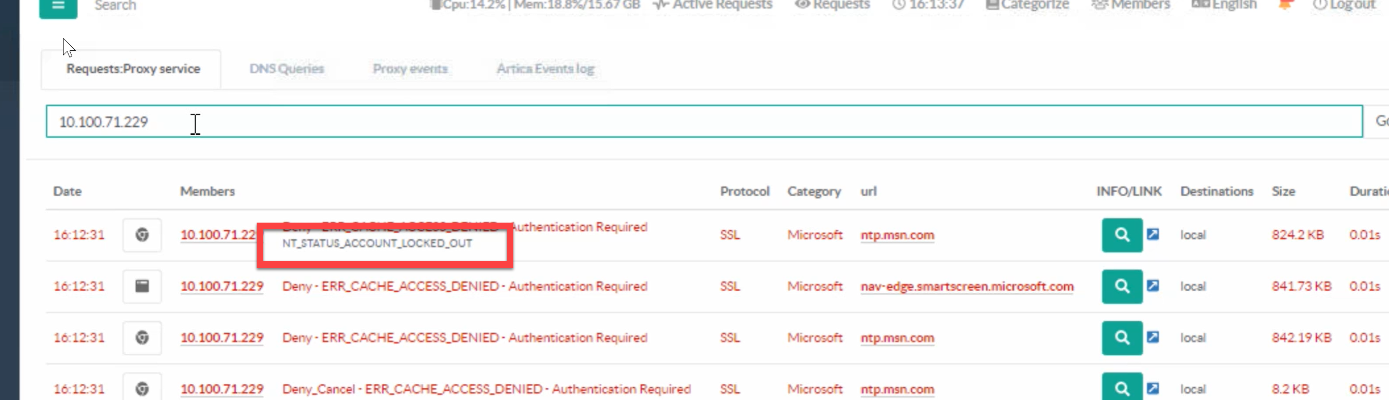Viewport: 1389px width, 400px height.
Task: Switch to the DNS Queries tab
Action: [286, 69]
